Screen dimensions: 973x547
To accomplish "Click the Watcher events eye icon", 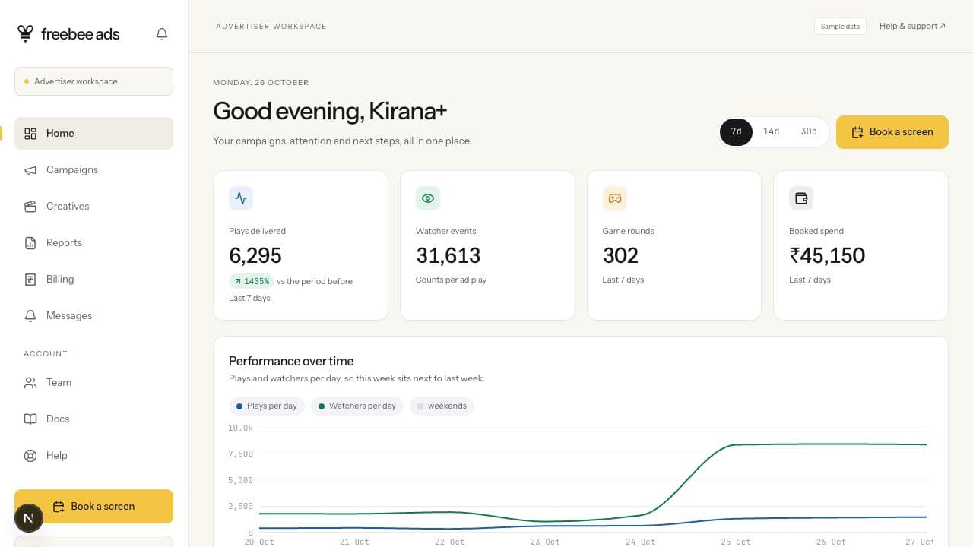I will [x=428, y=198].
